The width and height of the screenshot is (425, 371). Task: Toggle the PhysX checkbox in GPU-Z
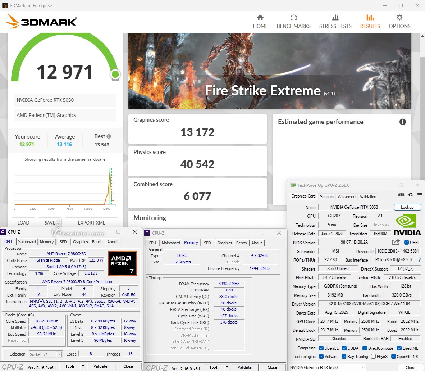coord(373,356)
